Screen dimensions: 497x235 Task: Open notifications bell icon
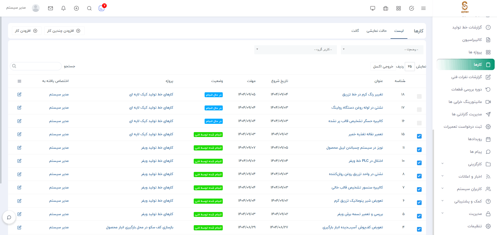coord(63,8)
